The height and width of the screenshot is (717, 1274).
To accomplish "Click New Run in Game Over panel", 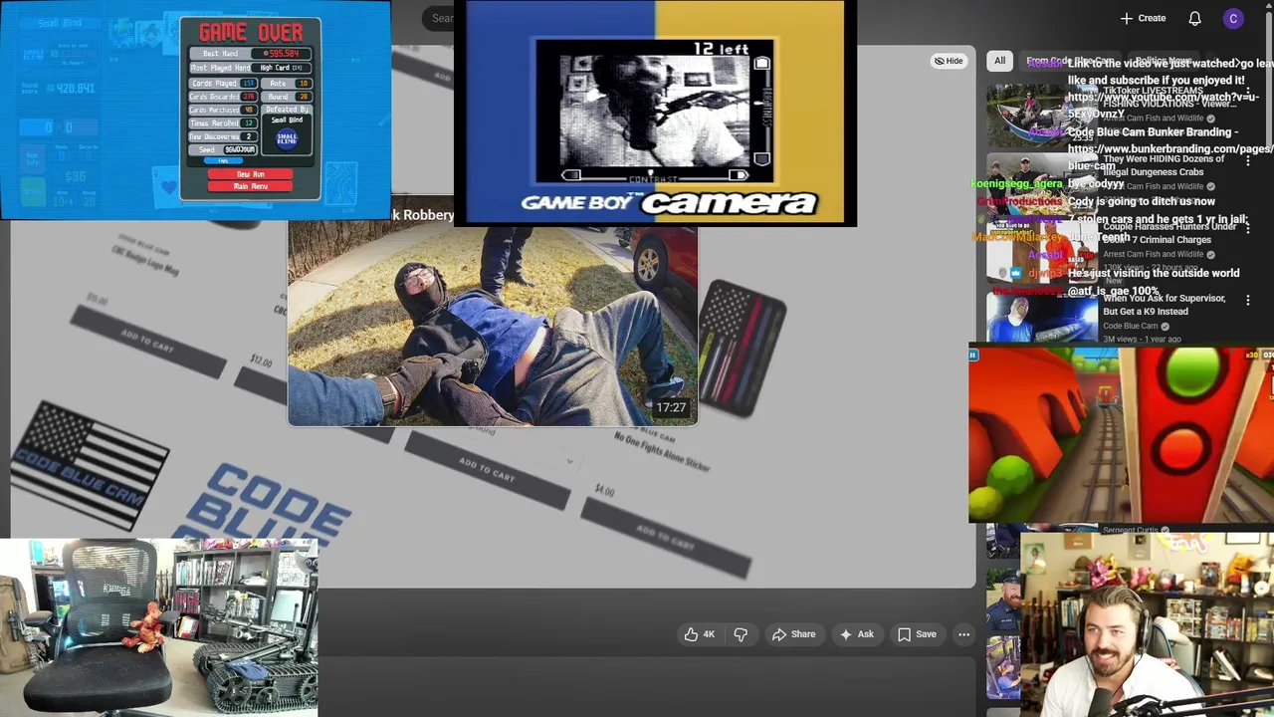I will point(250,174).
